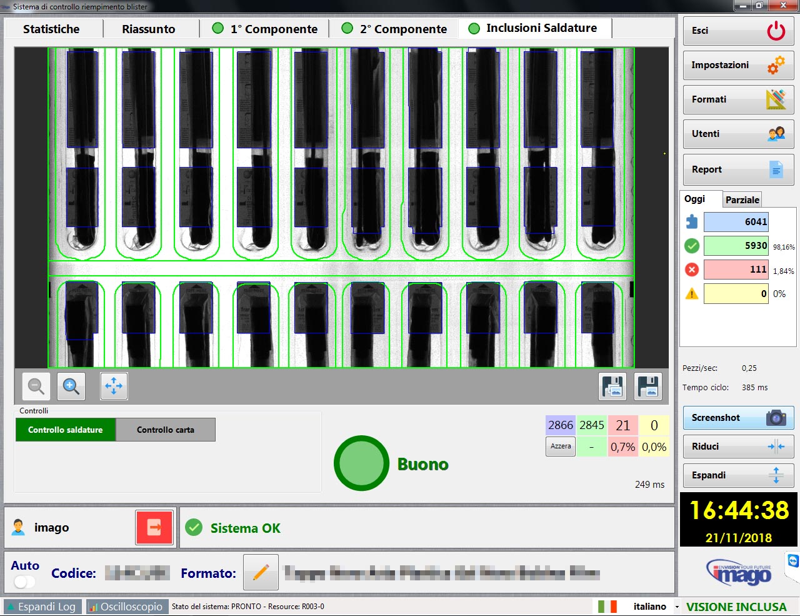Switch to the Parziale counters tab

[742, 200]
